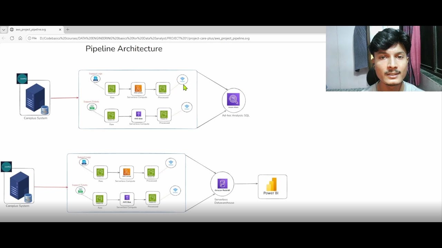Click the 'Pipeline Architecture' heading

pos(124,49)
